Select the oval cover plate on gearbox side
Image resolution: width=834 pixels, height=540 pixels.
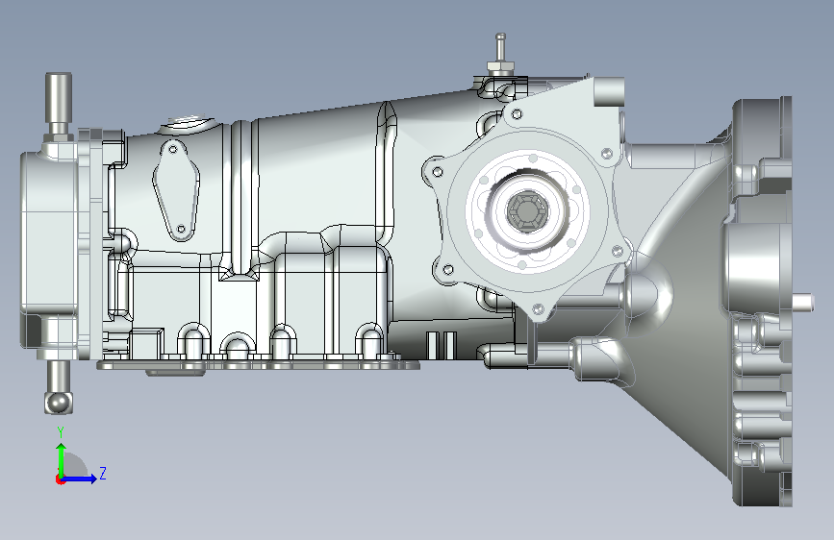(176, 190)
